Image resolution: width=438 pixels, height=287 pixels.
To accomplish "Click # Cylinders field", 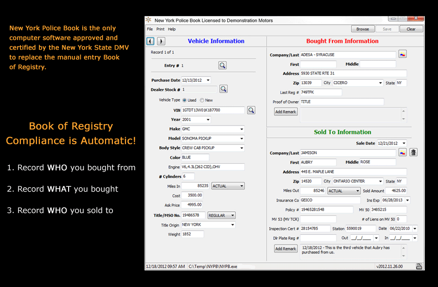I will [188, 177].
